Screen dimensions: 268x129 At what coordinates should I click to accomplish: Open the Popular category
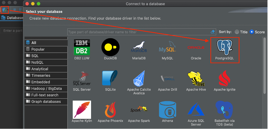pos(46,49)
